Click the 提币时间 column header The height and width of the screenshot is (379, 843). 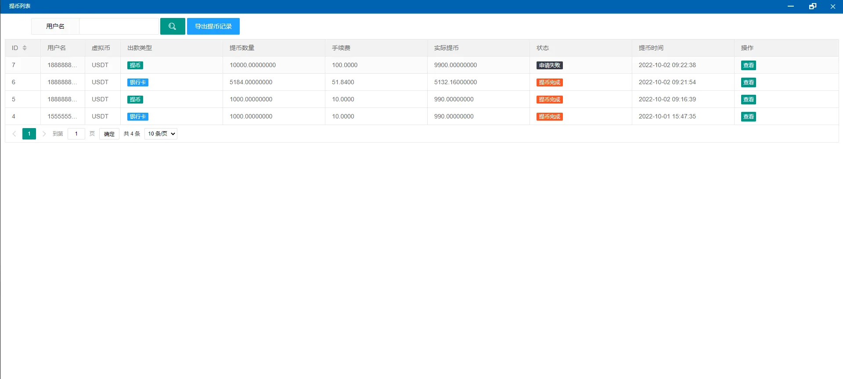tap(651, 48)
